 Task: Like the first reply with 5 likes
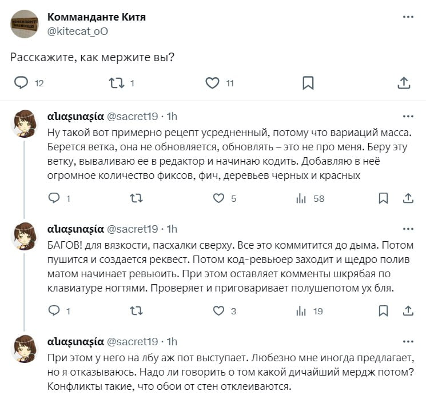[x=218, y=198]
